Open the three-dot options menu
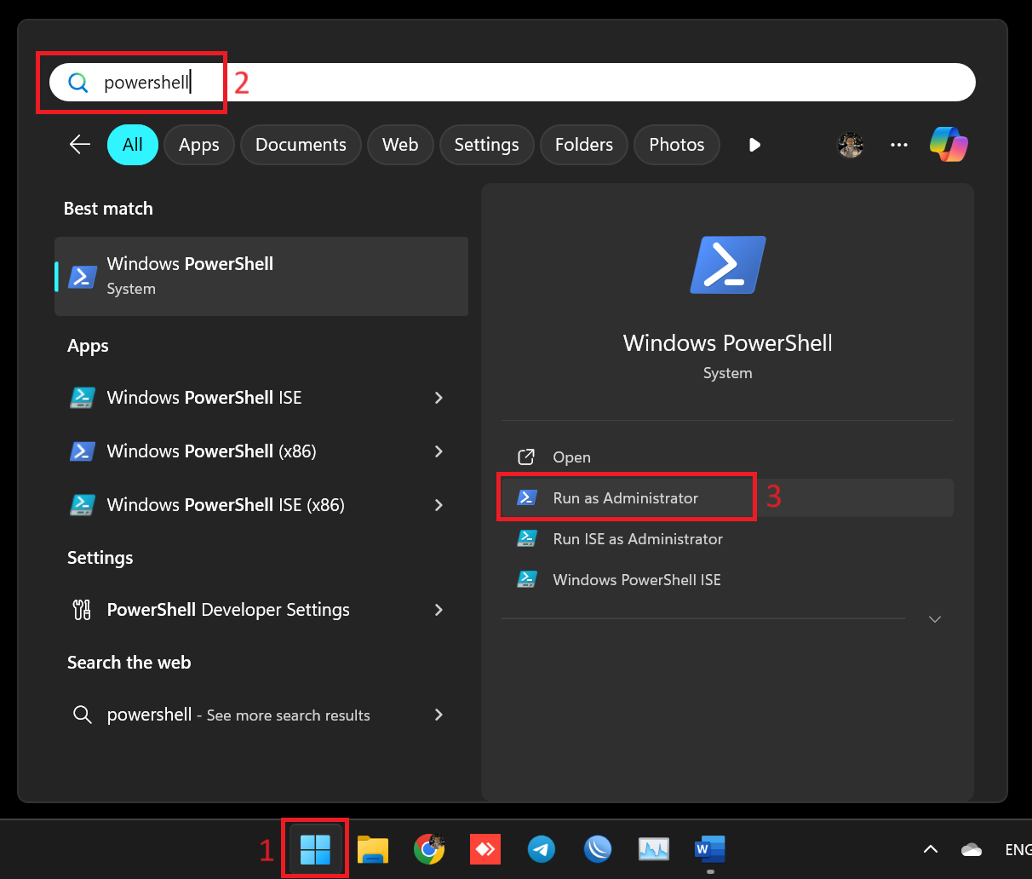 (899, 145)
